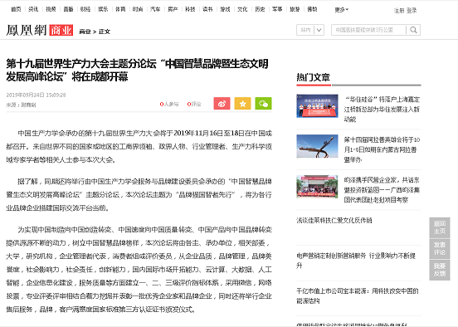458x327 pixels.
Task: Open the 电声营销定制创新营销服务 article link
Action: tap(356, 261)
